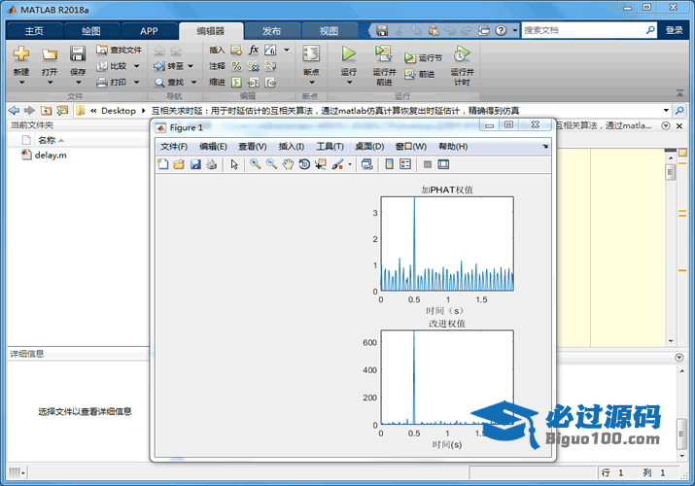
Task: Select the Pan hand tool in Figure toolbar
Action: point(288,164)
